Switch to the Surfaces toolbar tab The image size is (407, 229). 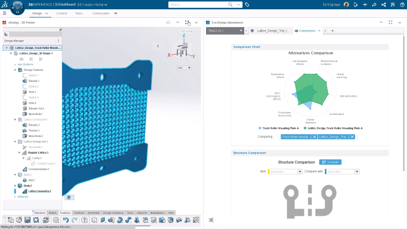tap(79, 213)
